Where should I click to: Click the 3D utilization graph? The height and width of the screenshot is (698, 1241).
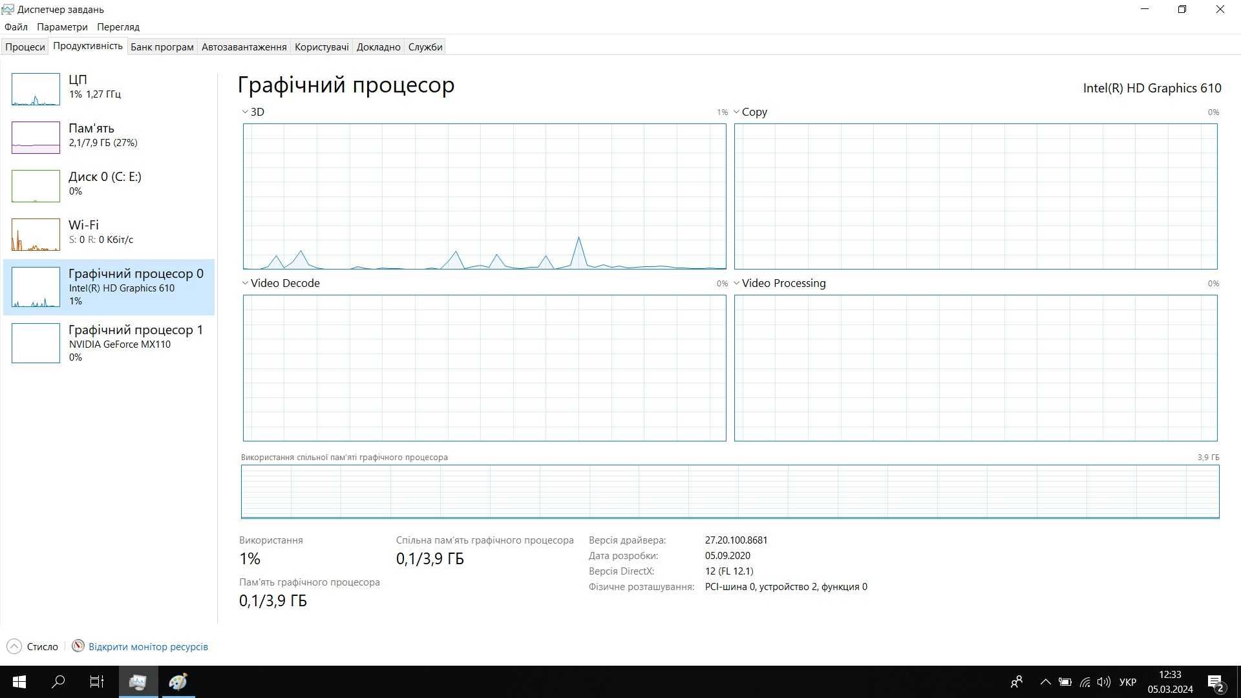pos(485,196)
